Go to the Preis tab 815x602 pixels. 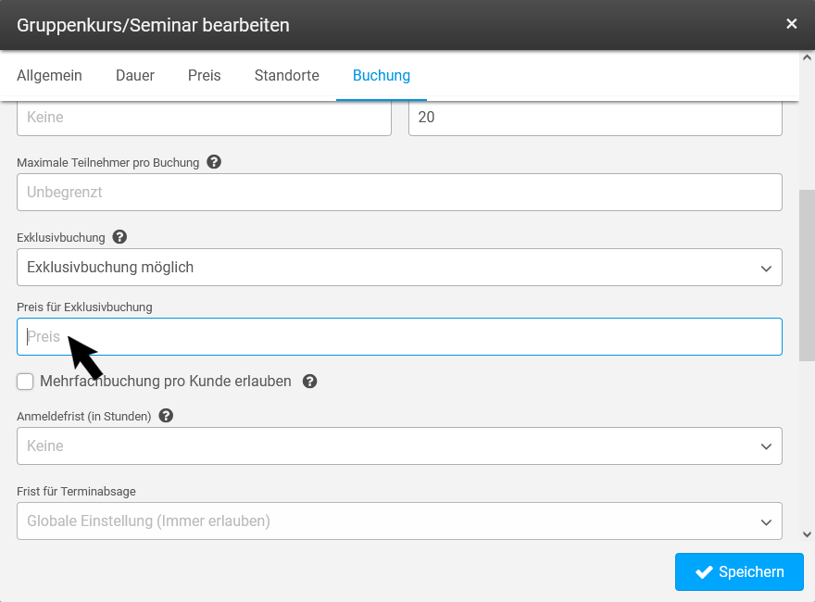coord(204,76)
